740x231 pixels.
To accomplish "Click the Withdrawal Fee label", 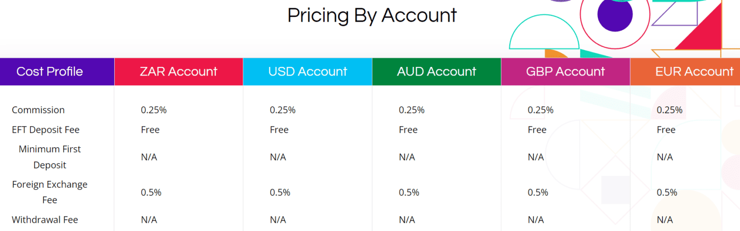I will [x=45, y=219].
